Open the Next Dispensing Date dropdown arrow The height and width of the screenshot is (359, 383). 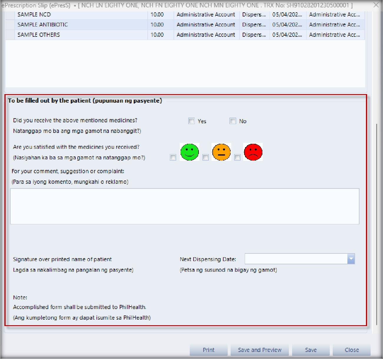point(351,259)
